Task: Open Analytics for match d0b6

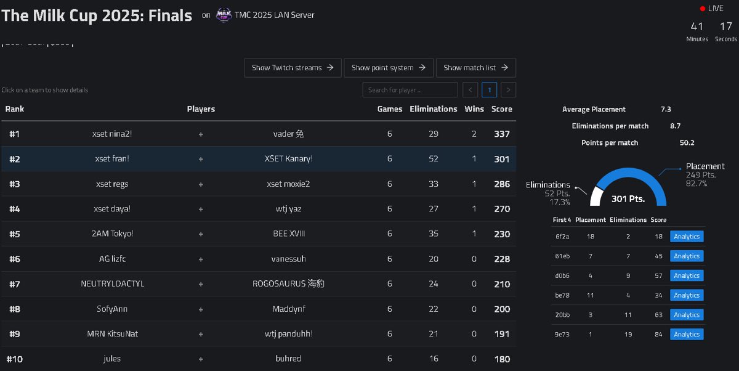Action: 687,276
